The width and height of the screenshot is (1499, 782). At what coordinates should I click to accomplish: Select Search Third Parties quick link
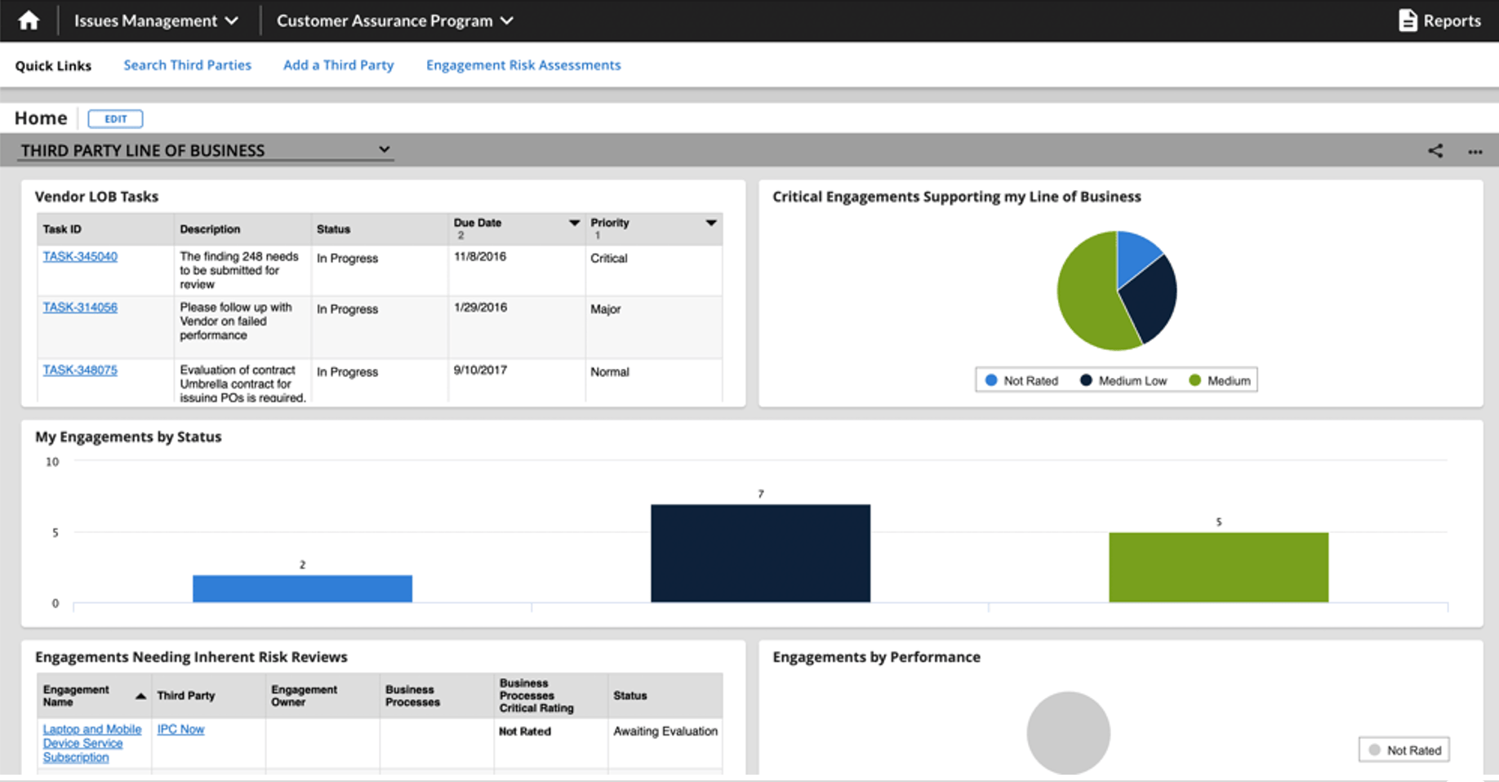point(187,64)
